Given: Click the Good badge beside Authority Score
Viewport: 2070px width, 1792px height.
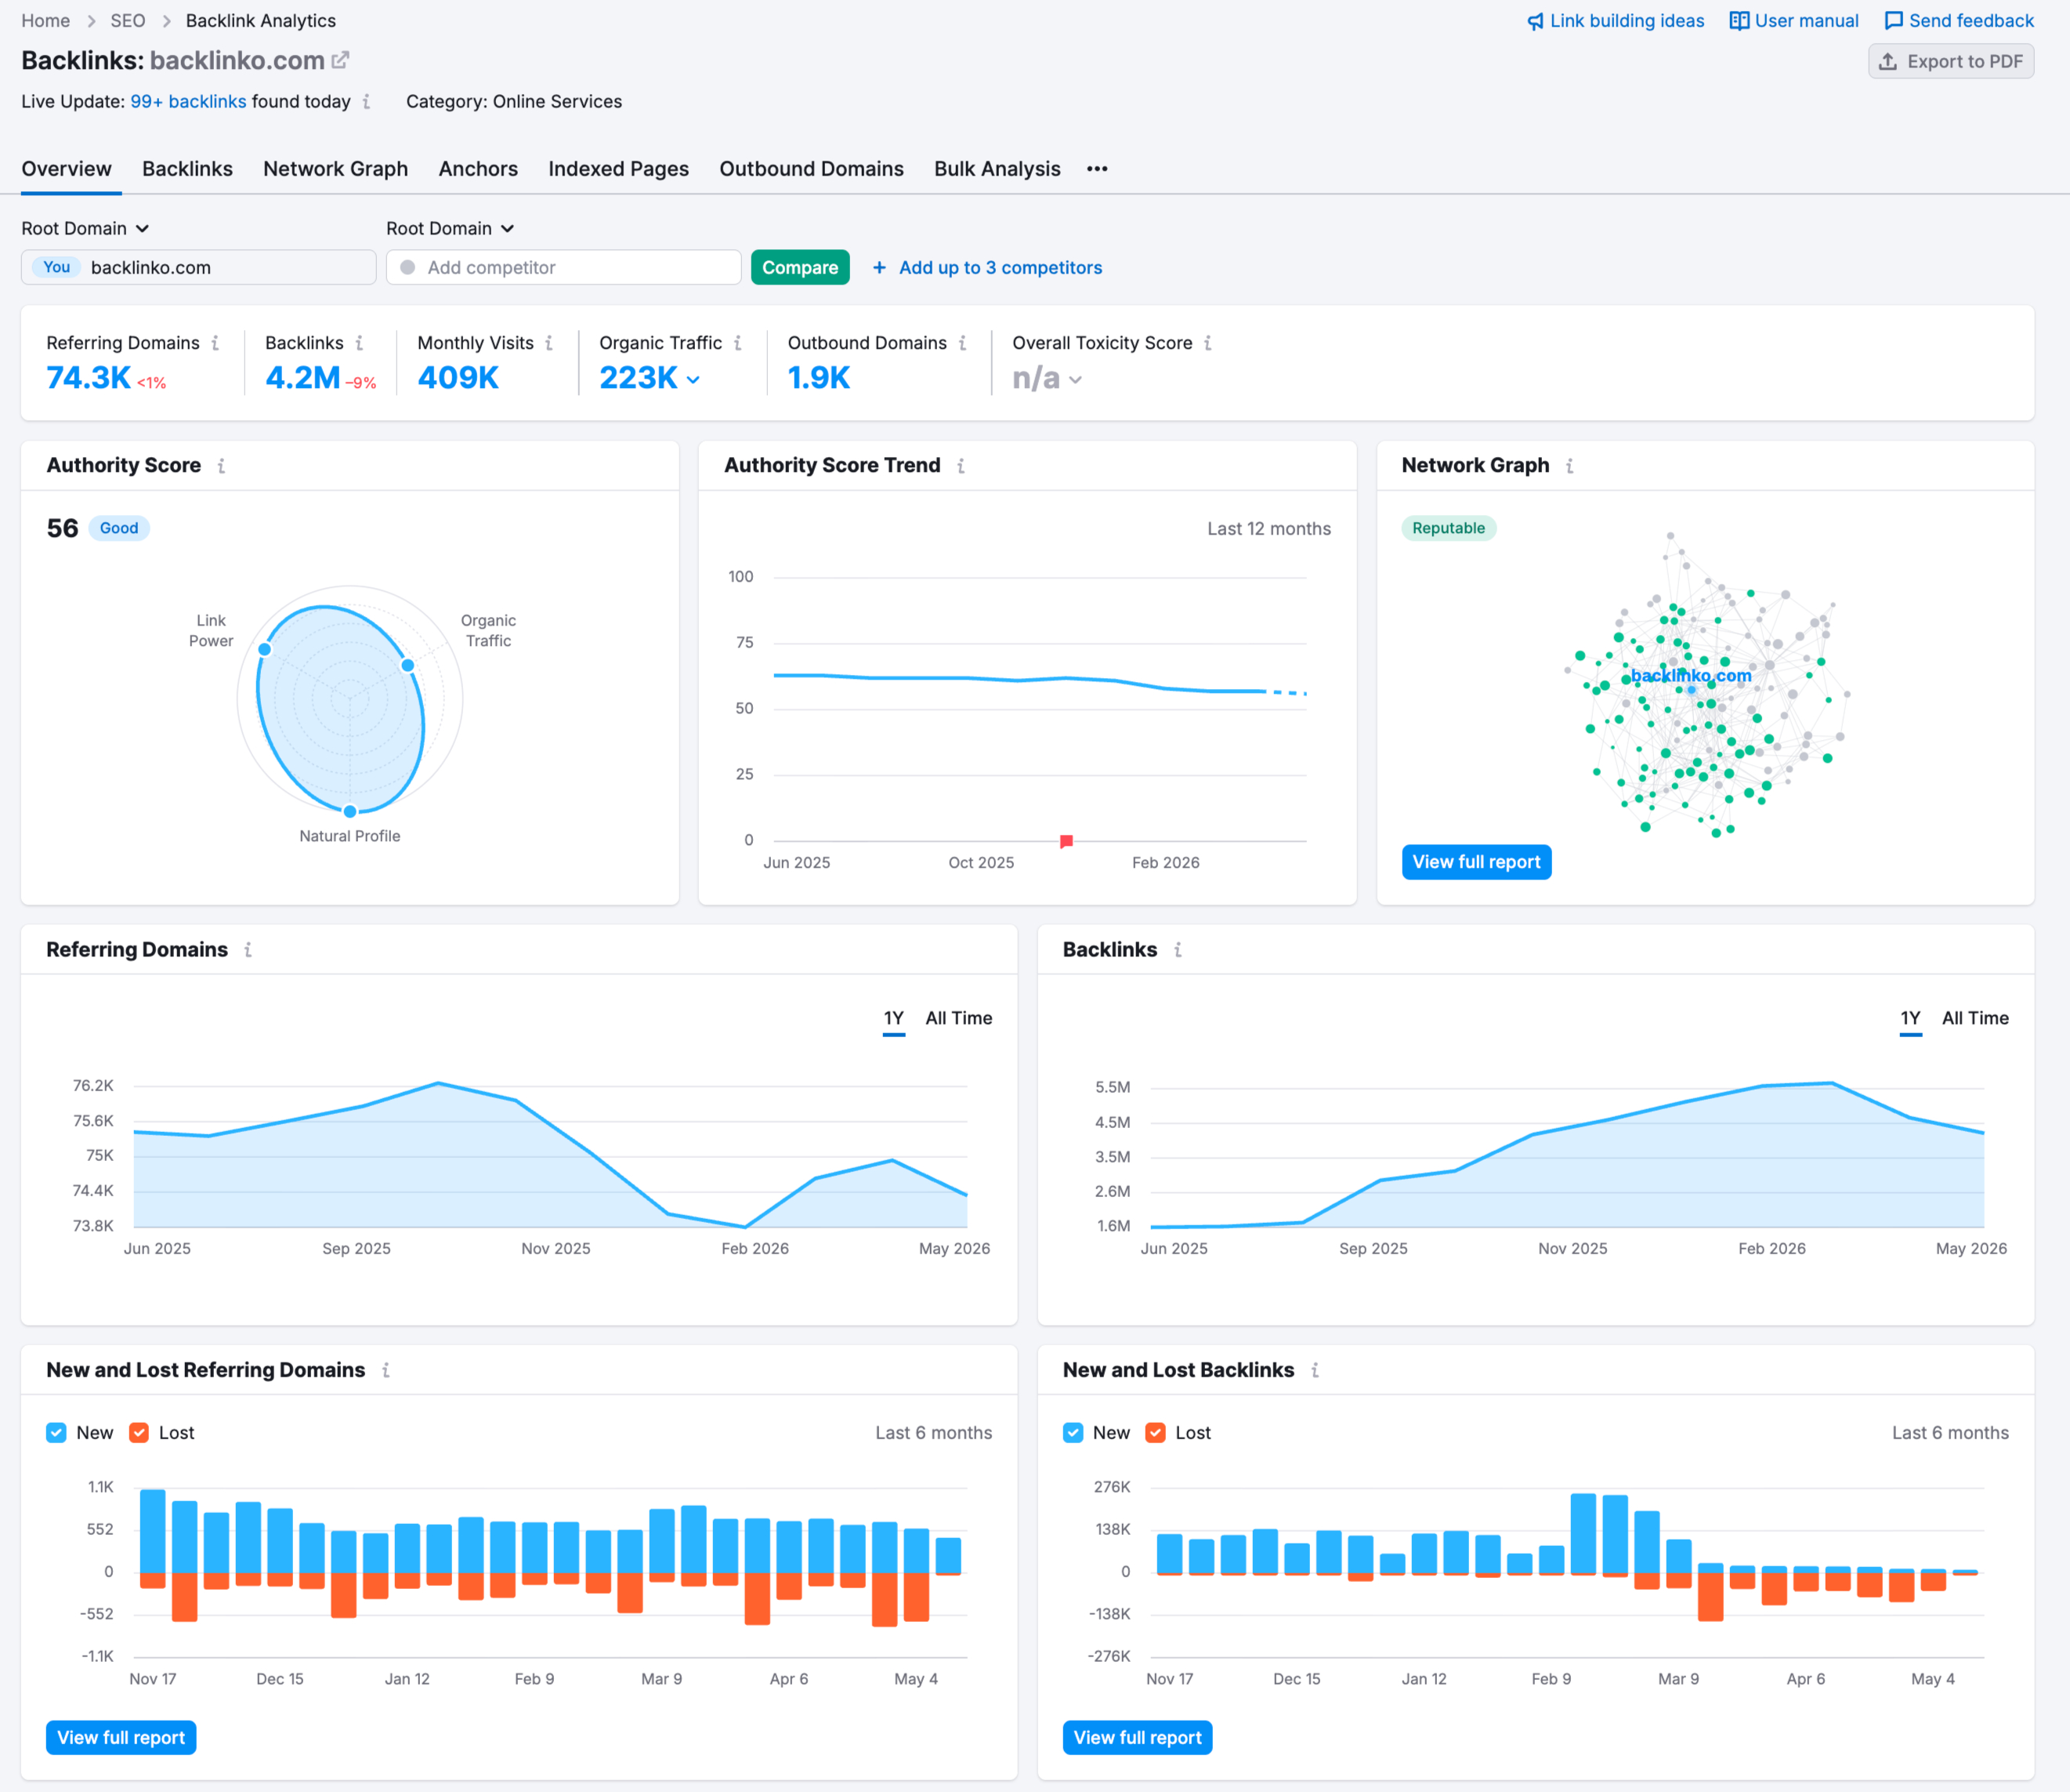Looking at the screenshot, I should click(x=119, y=528).
